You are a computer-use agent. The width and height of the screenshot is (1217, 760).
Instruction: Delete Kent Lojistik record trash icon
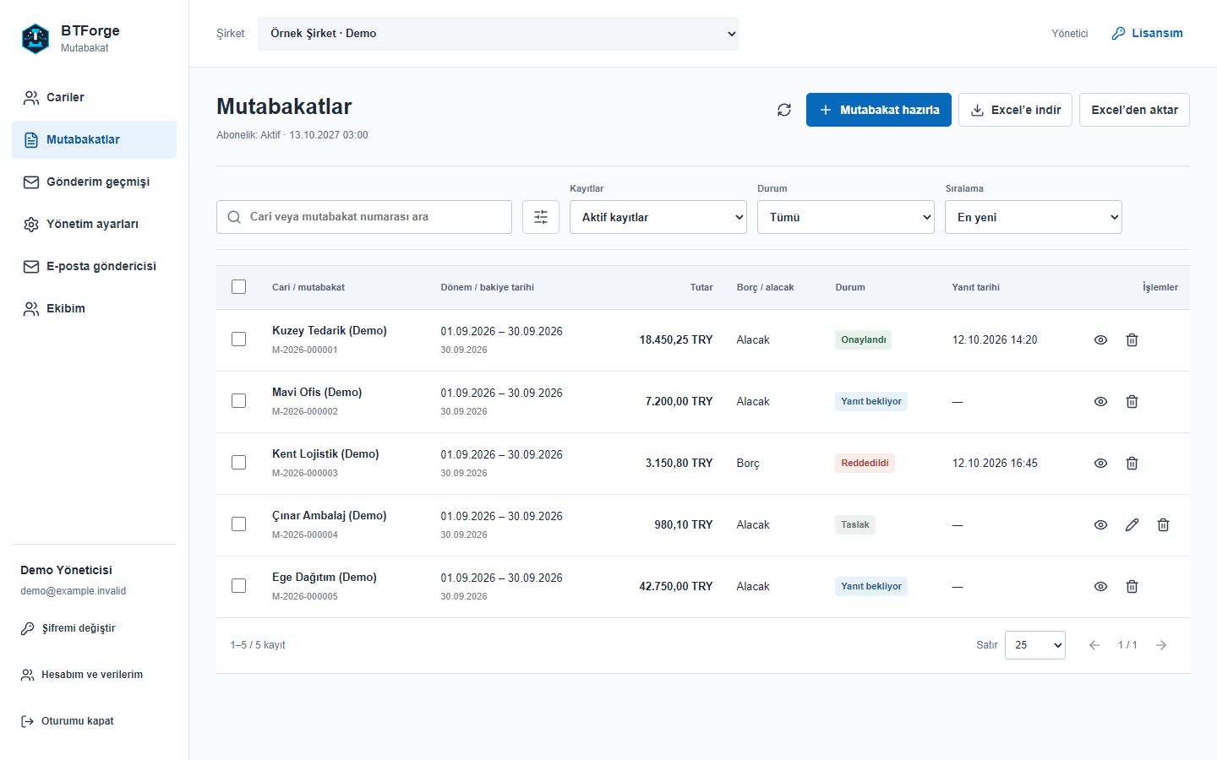point(1132,463)
